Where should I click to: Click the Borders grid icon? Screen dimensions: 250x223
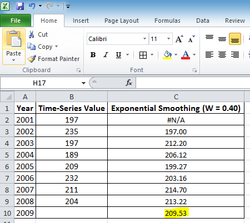tap(143, 55)
